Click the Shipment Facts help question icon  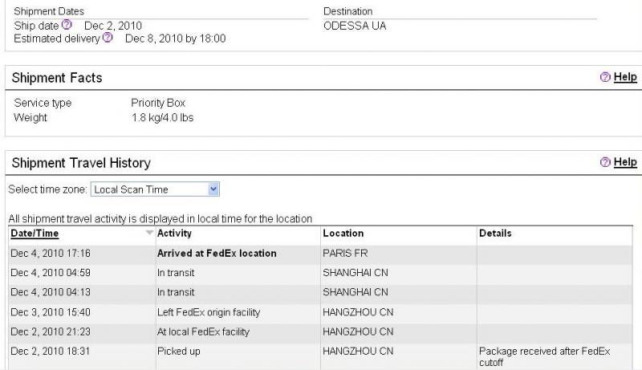605,77
